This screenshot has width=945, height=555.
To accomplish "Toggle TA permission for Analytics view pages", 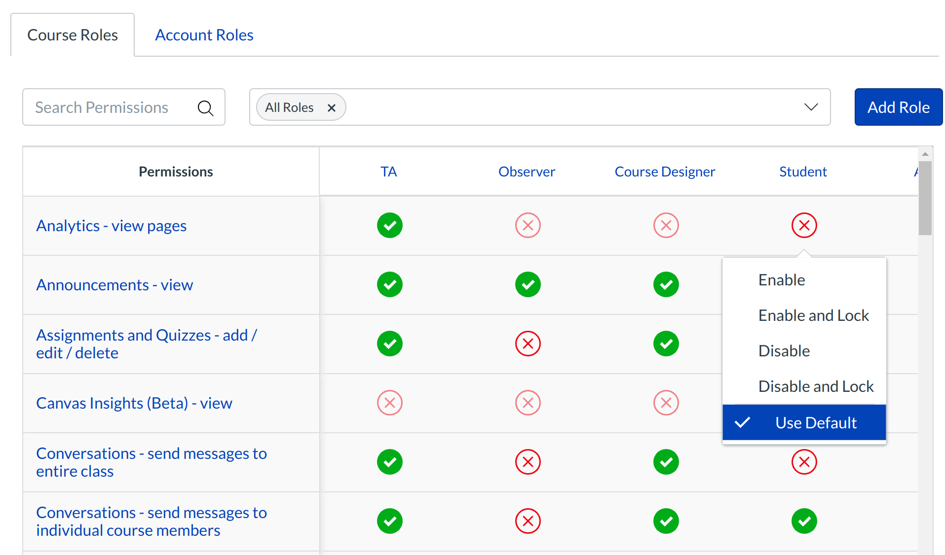I will click(389, 225).
